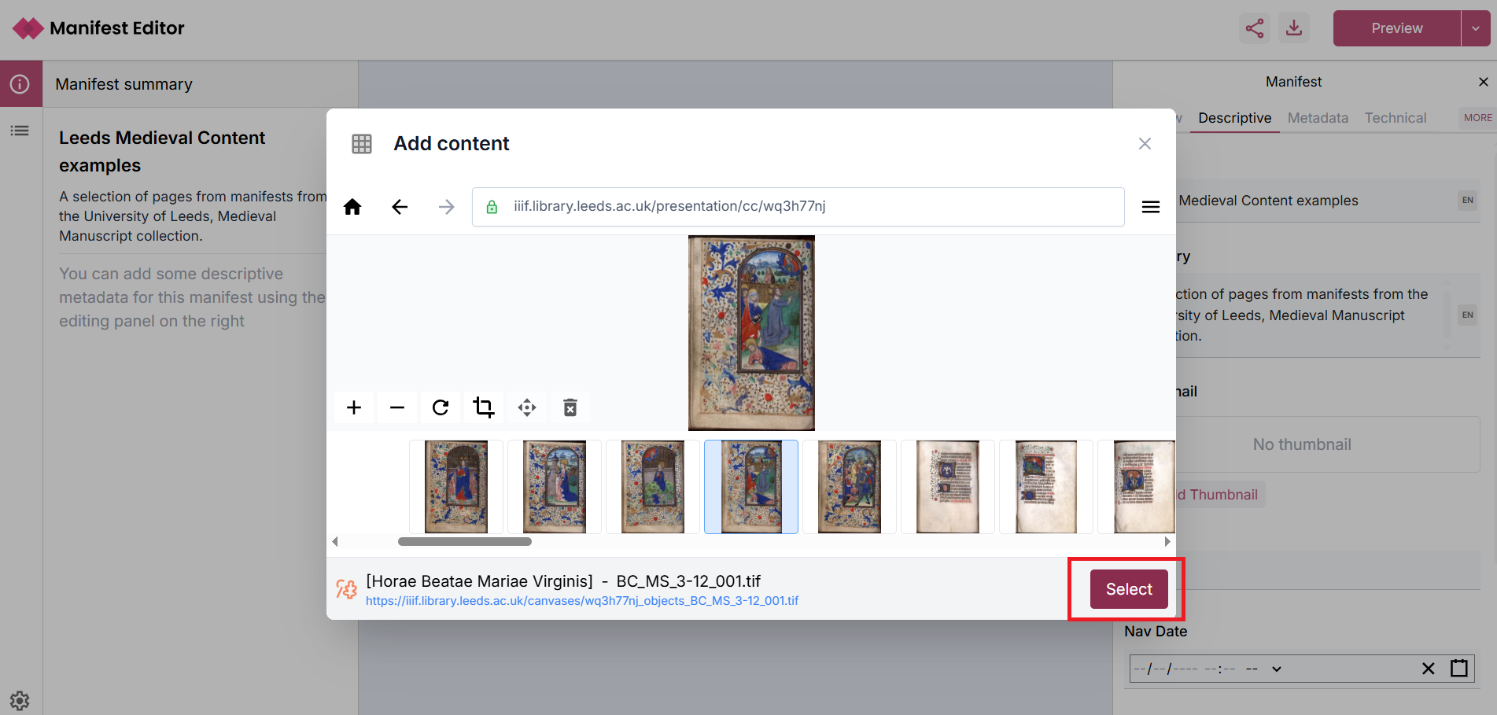The width and height of the screenshot is (1497, 715).
Task: Expand the Preview dropdown arrow
Action: (x=1476, y=28)
